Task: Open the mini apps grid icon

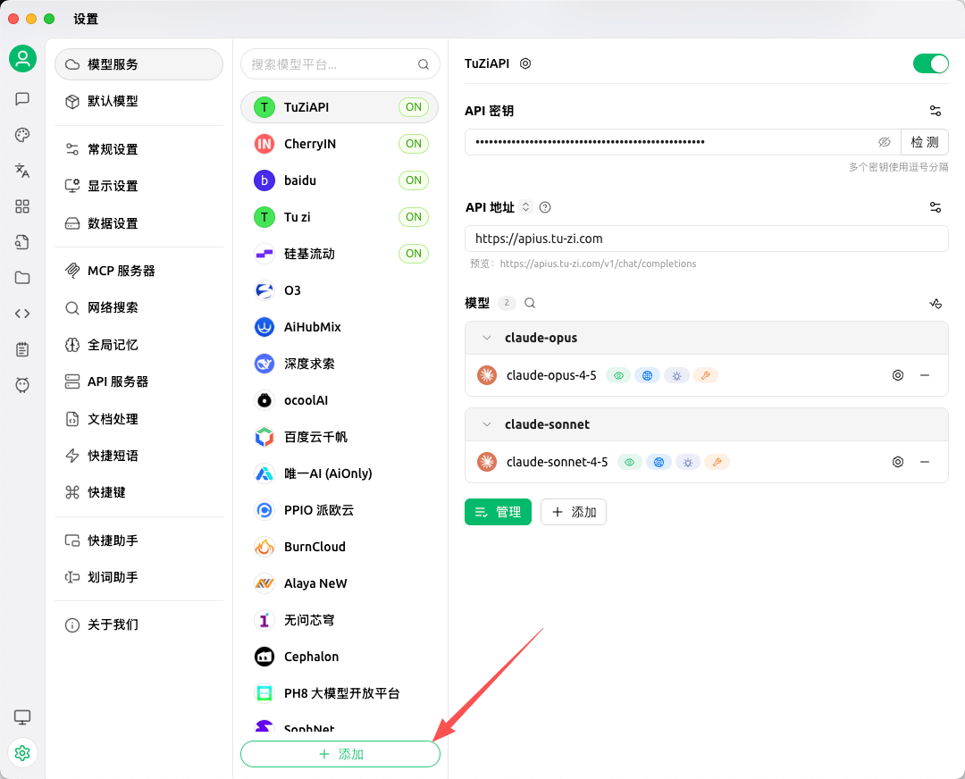Action: (22, 206)
